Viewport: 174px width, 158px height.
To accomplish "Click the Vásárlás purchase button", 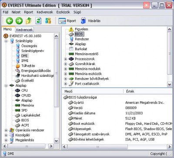I will [x=90, y=21].
